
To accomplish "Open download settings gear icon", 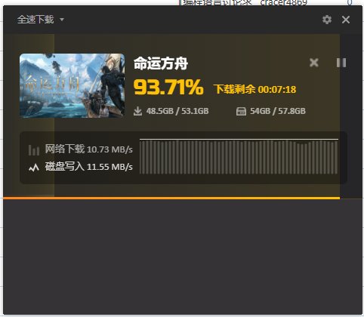I will (327, 20).
